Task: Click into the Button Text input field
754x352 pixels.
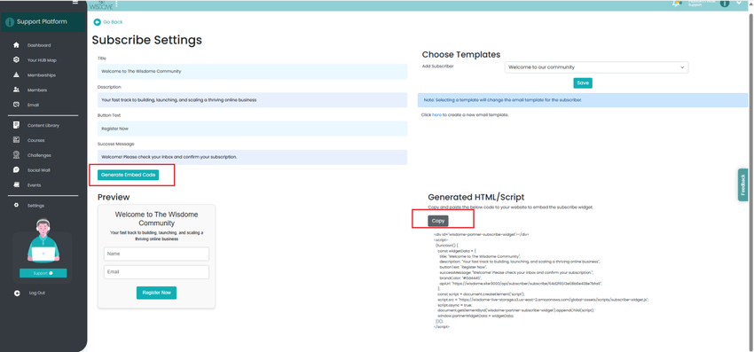Action: (252, 129)
